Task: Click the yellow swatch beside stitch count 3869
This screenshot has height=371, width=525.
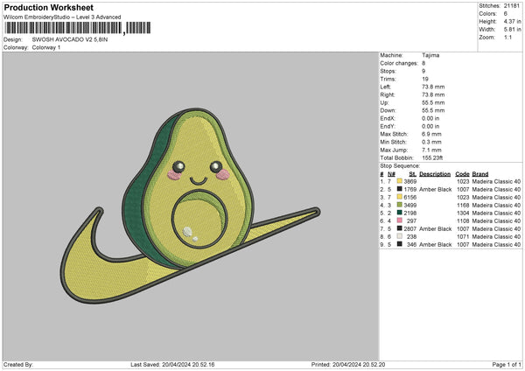Action: 400,181
